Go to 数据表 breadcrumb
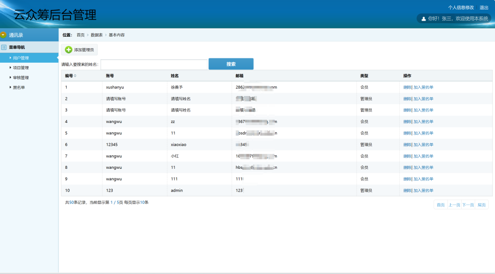 [x=97, y=35]
